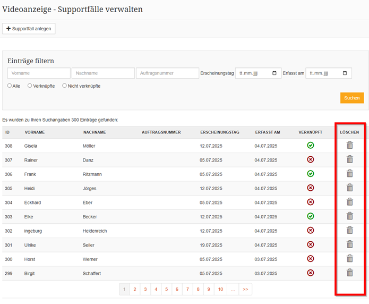Open the Erscheinungstag calendar picker icon
Viewport: 369px width, 304px height.
point(274,73)
